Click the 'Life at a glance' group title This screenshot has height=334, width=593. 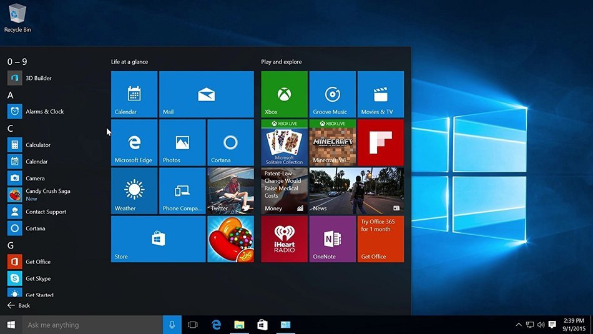pyautogui.click(x=129, y=62)
